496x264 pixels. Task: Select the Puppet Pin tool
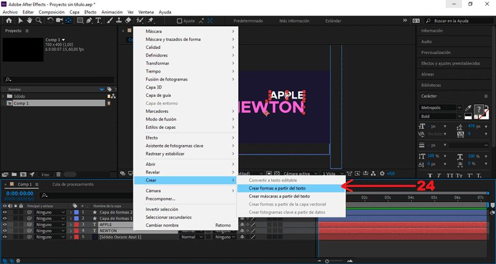pos(151,20)
